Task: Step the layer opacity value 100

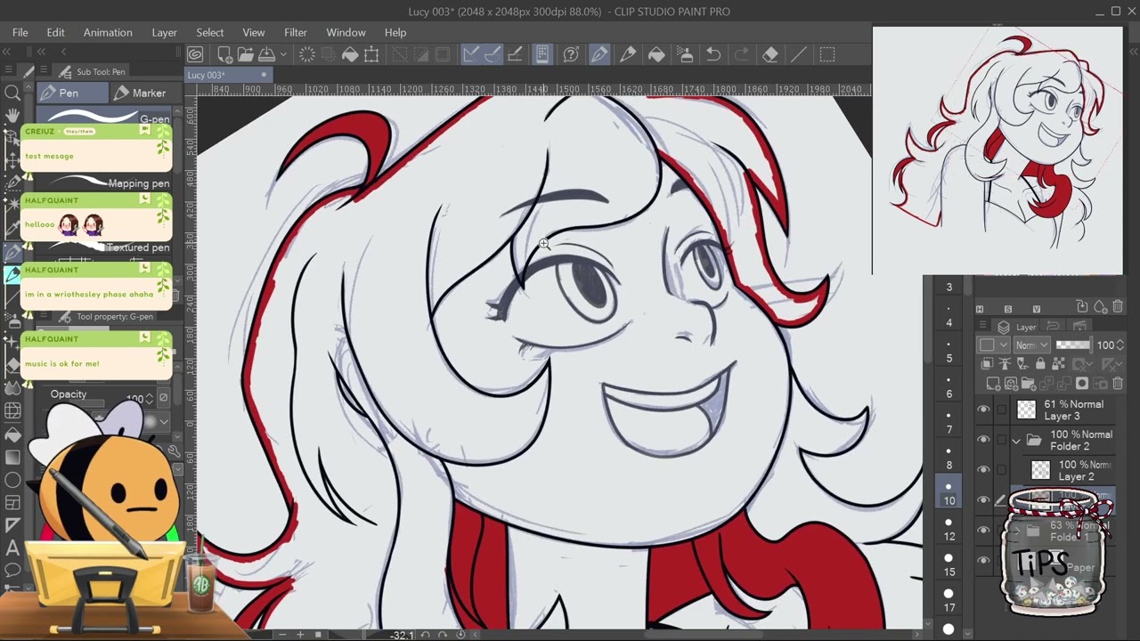Action: pos(1120,345)
